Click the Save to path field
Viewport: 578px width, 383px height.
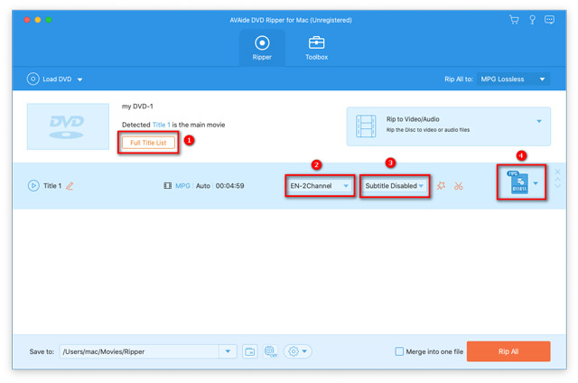pyautogui.click(x=139, y=351)
